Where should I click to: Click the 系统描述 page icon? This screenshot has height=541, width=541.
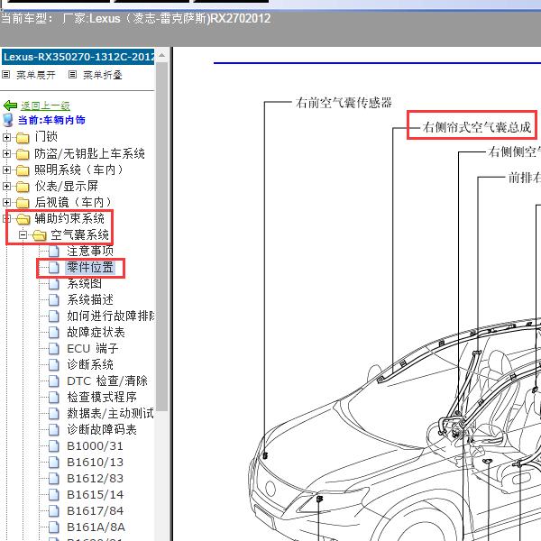click(54, 300)
